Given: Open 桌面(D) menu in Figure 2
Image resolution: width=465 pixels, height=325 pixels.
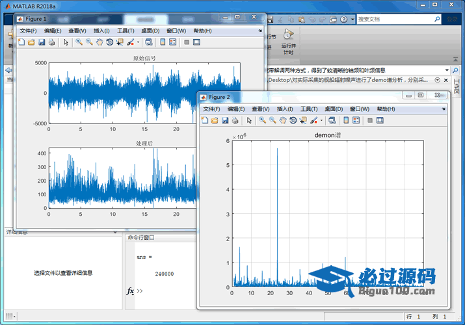Looking at the screenshot, I should 334,109.
